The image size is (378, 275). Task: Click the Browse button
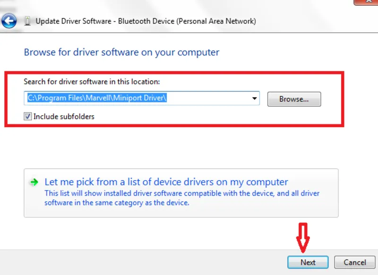click(x=294, y=99)
